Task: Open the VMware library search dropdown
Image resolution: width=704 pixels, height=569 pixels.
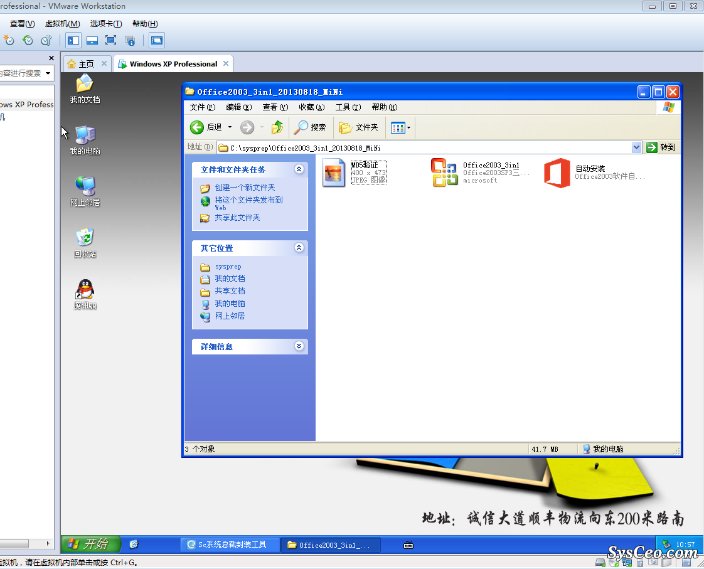Action: click(x=48, y=73)
